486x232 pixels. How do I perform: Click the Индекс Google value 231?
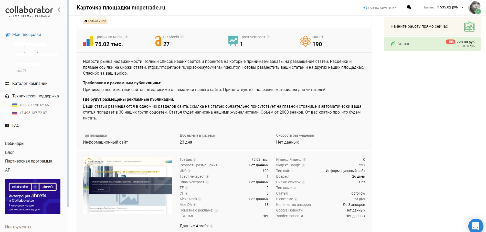click(x=362, y=165)
